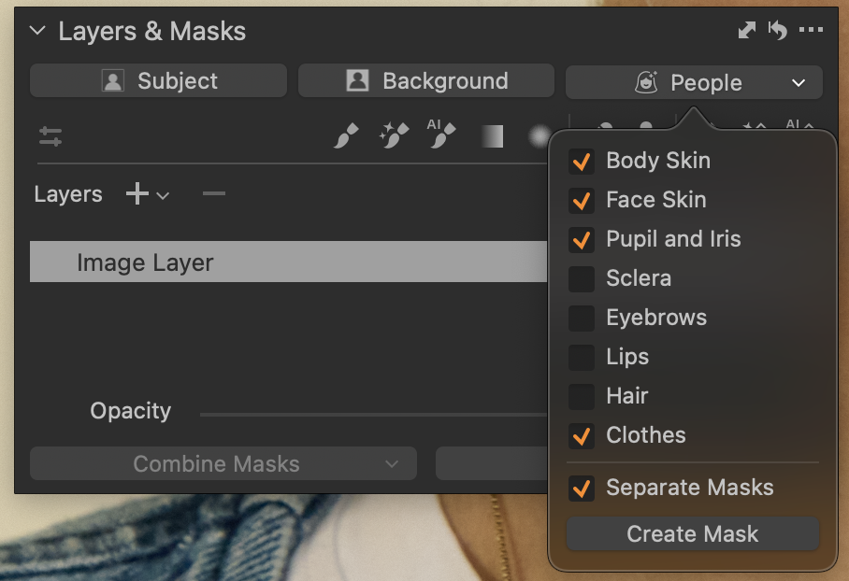The width and height of the screenshot is (849, 581).
Task: Select the Draw Mask brush tool
Action: tap(346, 135)
